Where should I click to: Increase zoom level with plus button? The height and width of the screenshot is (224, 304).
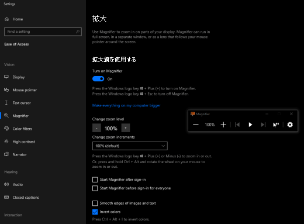126,128
